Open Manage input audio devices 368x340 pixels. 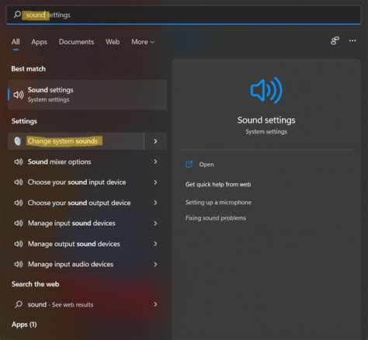(x=71, y=264)
